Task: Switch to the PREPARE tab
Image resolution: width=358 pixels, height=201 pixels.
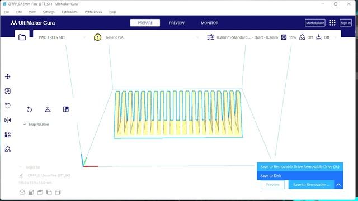Action: [x=145, y=23]
